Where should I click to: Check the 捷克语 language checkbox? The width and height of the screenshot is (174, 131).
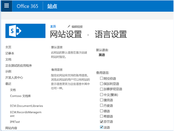click(101, 100)
